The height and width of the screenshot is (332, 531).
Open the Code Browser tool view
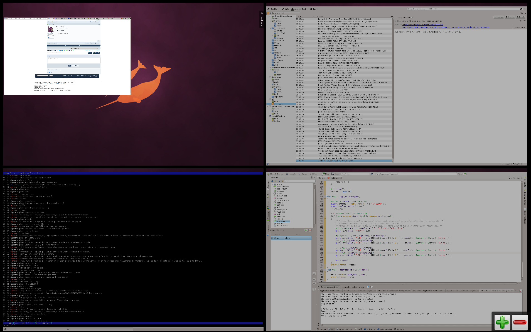[385, 329]
